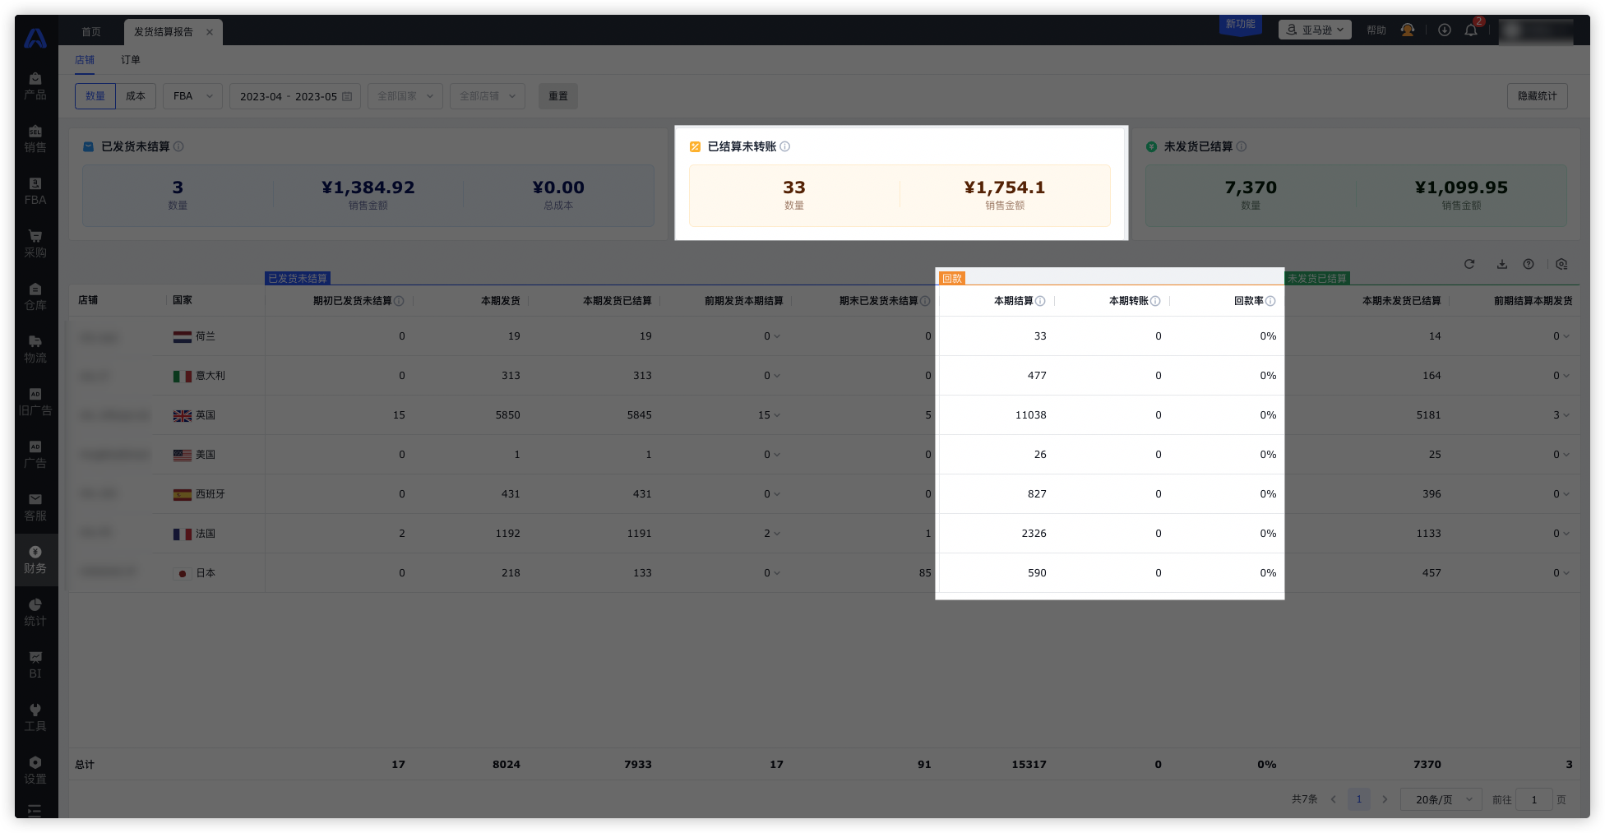Click the app logo at top left
Viewport: 1605px width, 833px height.
pyautogui.click(x=35, y=38)
